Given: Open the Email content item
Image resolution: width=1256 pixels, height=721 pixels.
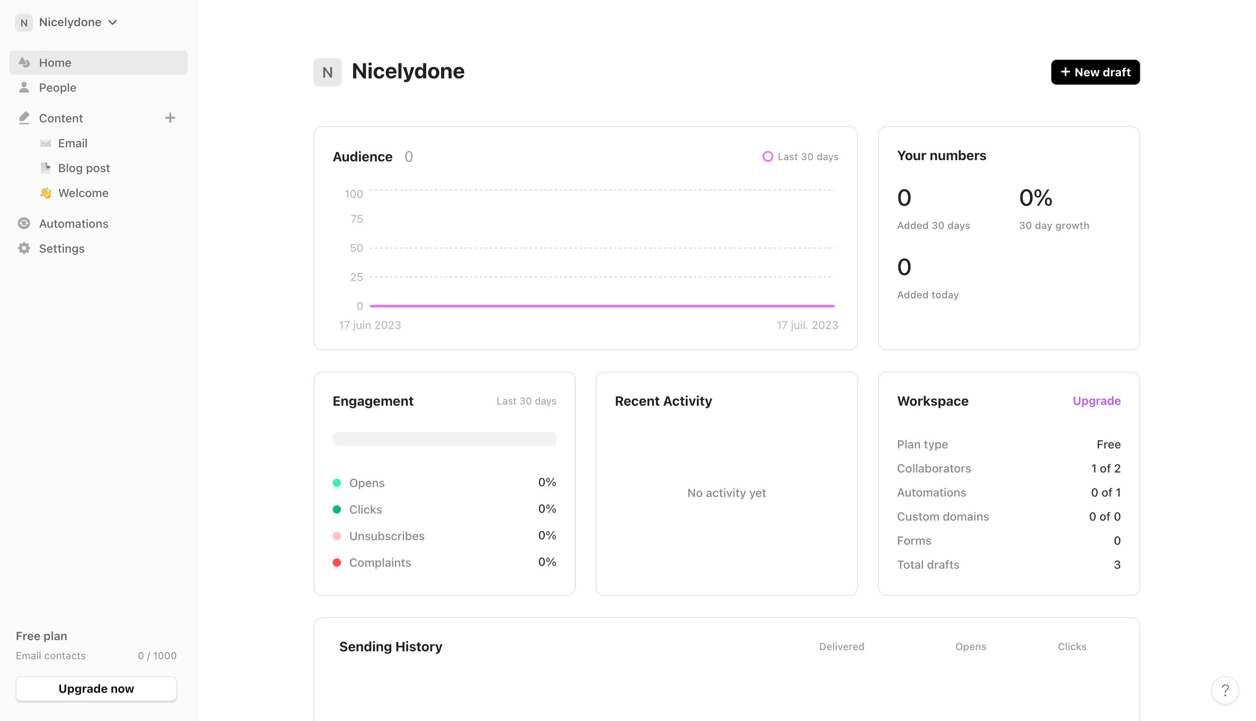Looking at the screenshot, I should tap(73, 143).
